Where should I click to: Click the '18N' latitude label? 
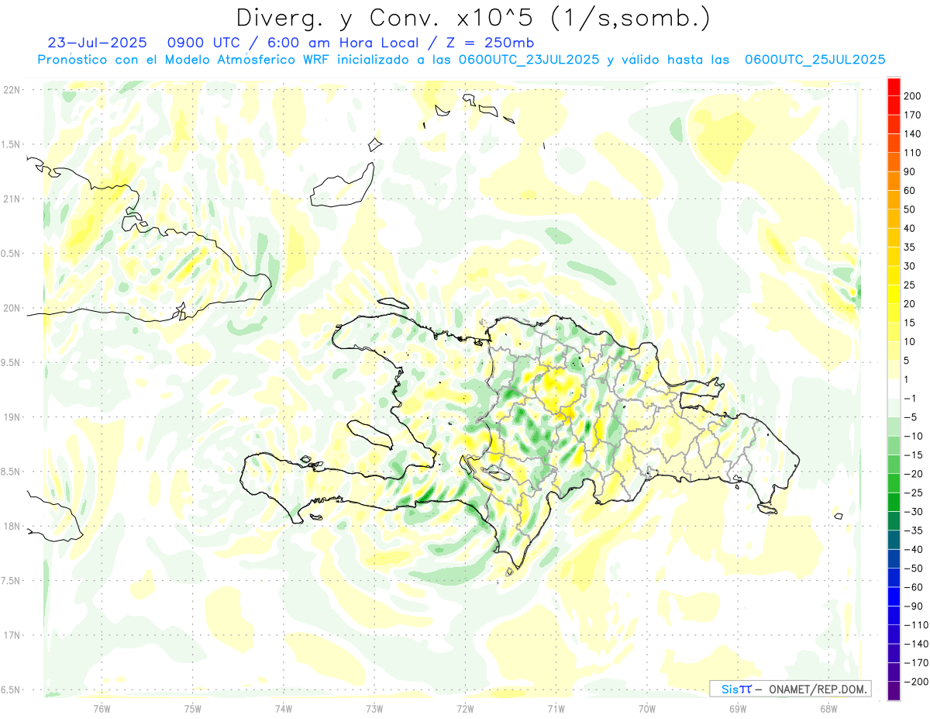[x=12, y=526]
